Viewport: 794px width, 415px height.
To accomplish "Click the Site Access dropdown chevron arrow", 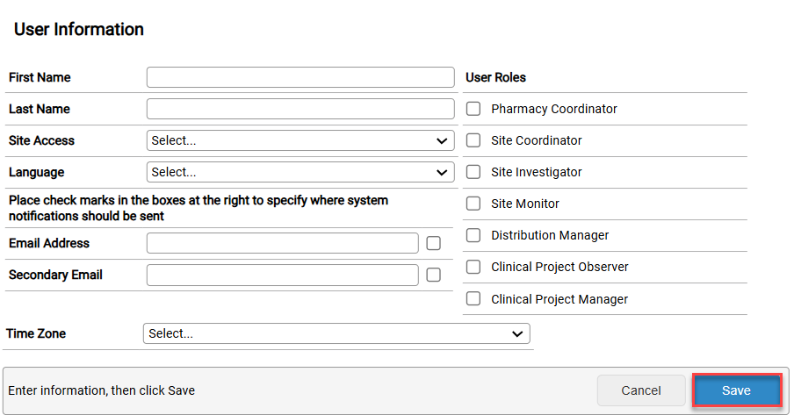I will tap(441, 140).
